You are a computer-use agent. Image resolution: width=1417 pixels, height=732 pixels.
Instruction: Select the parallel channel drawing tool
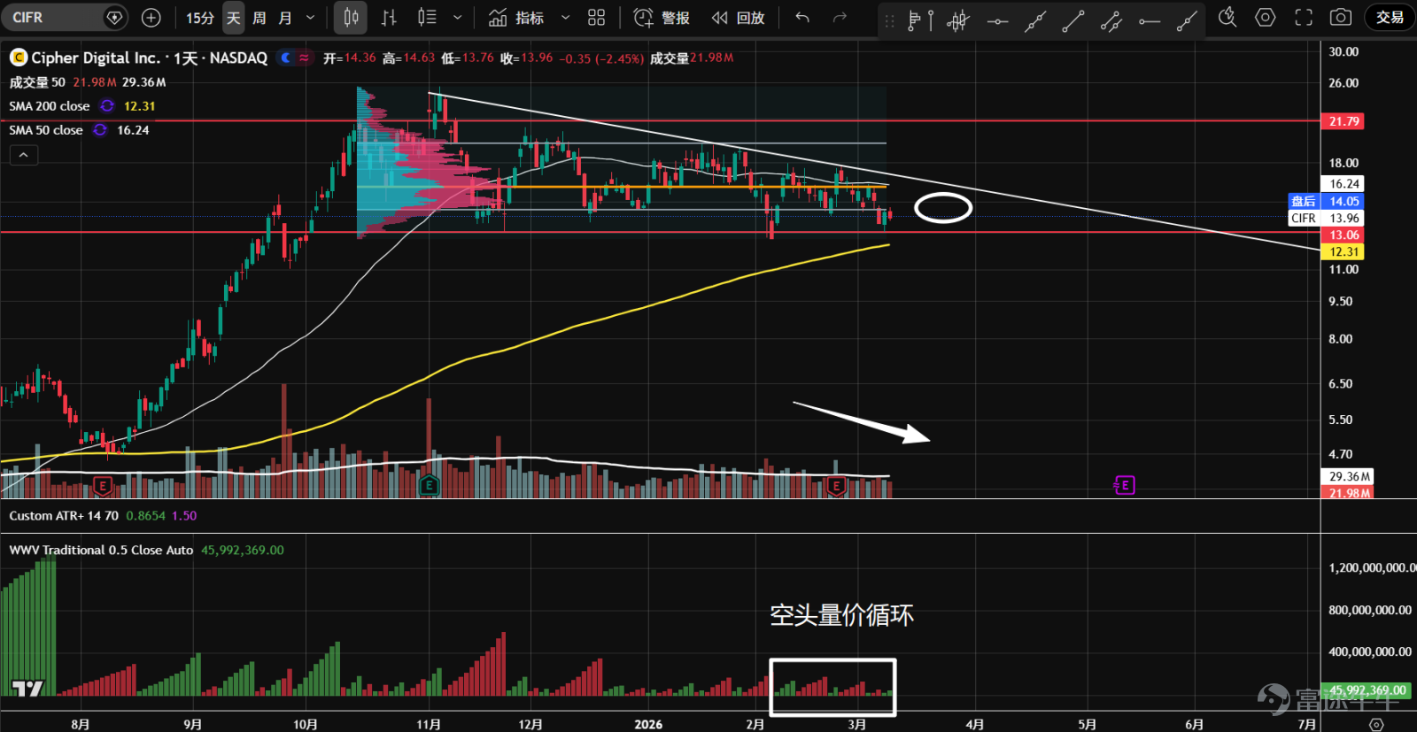pos(1111,20)
